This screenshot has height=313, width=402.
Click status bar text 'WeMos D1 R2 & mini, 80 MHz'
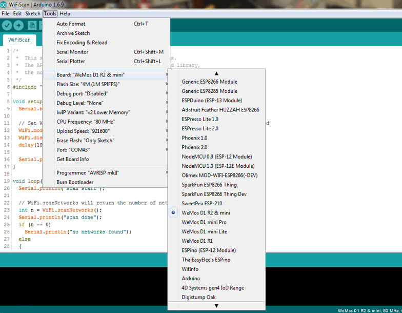click(x=368, y=310)
